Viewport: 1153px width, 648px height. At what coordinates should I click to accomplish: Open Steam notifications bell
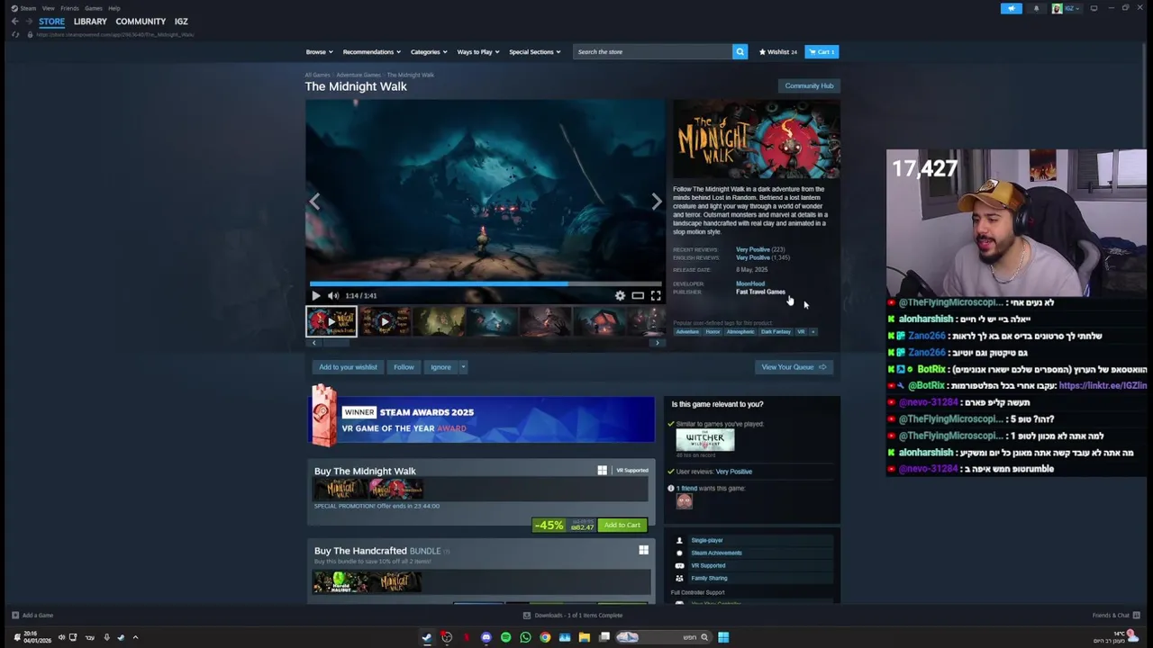pyautogui.click(x=1036, y=8)
